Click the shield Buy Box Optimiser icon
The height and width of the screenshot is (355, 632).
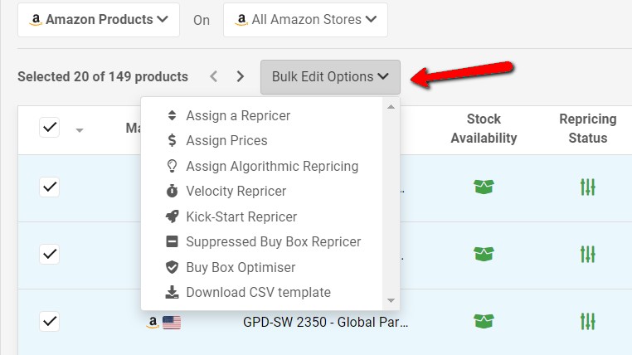point(173,267)
